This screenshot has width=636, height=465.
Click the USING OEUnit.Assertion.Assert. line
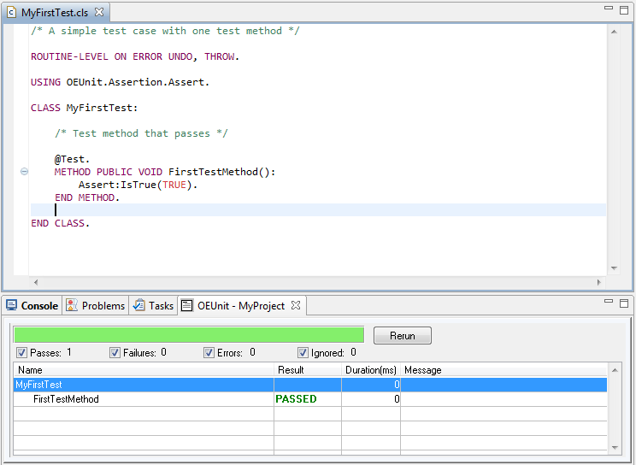[x=120, y=82]
